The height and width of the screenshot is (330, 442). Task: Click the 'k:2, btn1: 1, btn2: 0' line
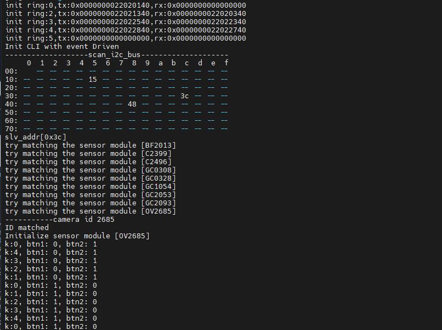point(51,302)
